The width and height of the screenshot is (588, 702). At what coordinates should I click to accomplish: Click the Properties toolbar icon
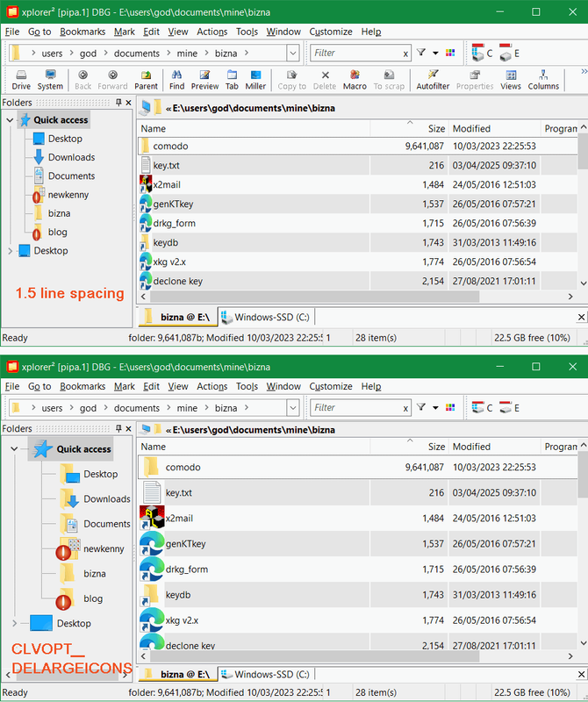475,80
